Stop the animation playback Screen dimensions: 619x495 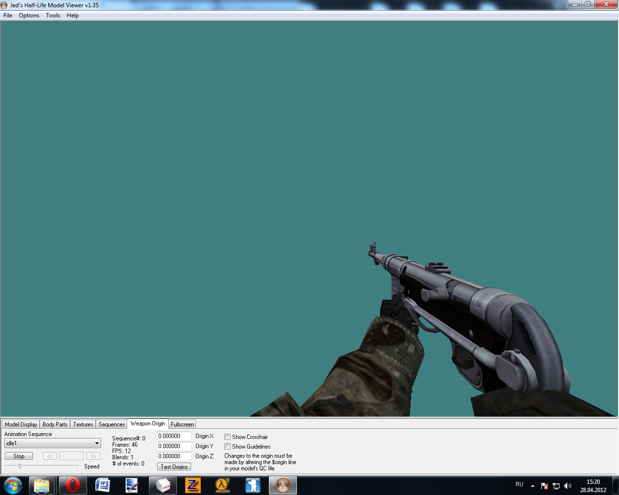[19, 456]
